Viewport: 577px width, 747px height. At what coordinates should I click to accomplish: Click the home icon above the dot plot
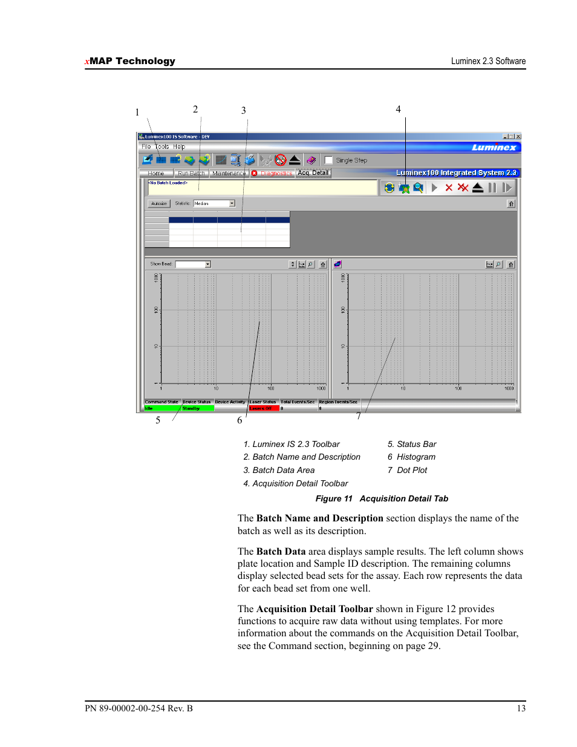coord(511,264)
